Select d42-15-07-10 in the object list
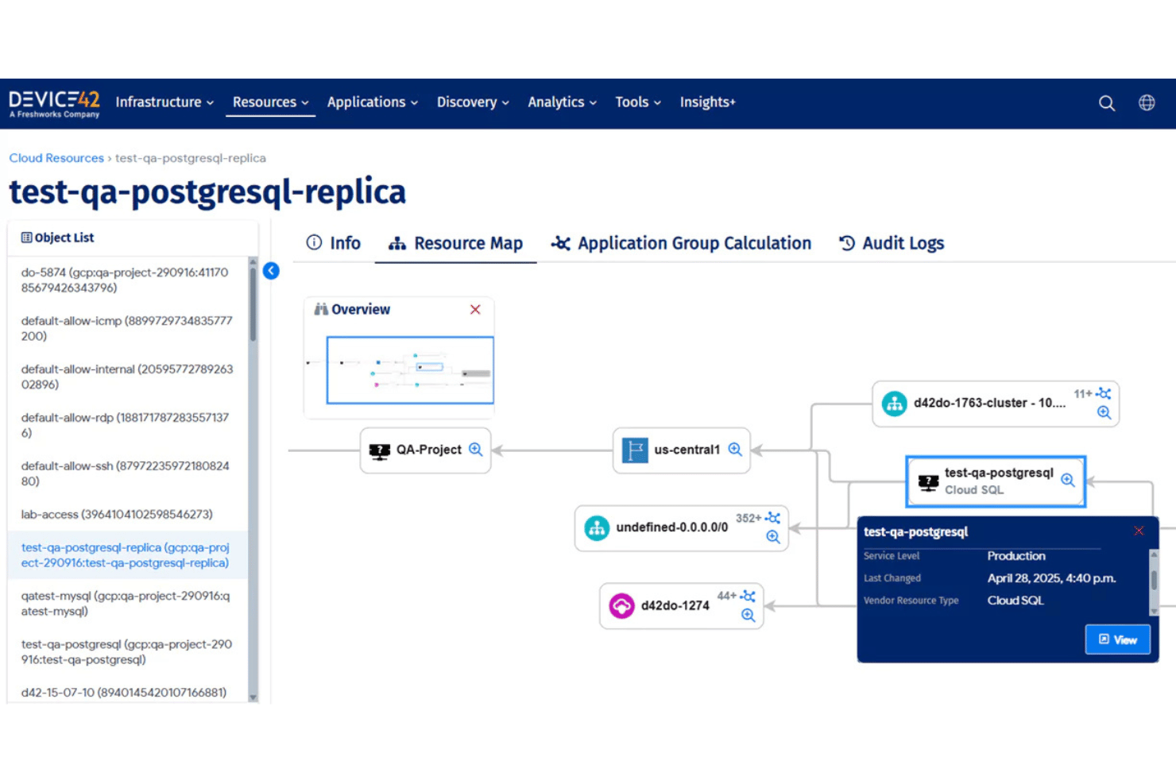Image resolution: width=1176 pixels, height=784 pixels. coord(128,692)
